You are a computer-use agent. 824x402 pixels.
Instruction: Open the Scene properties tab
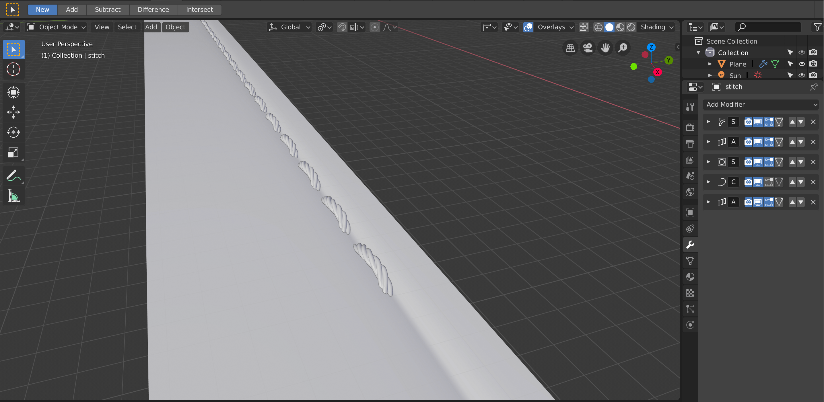[x=690, y=175]
